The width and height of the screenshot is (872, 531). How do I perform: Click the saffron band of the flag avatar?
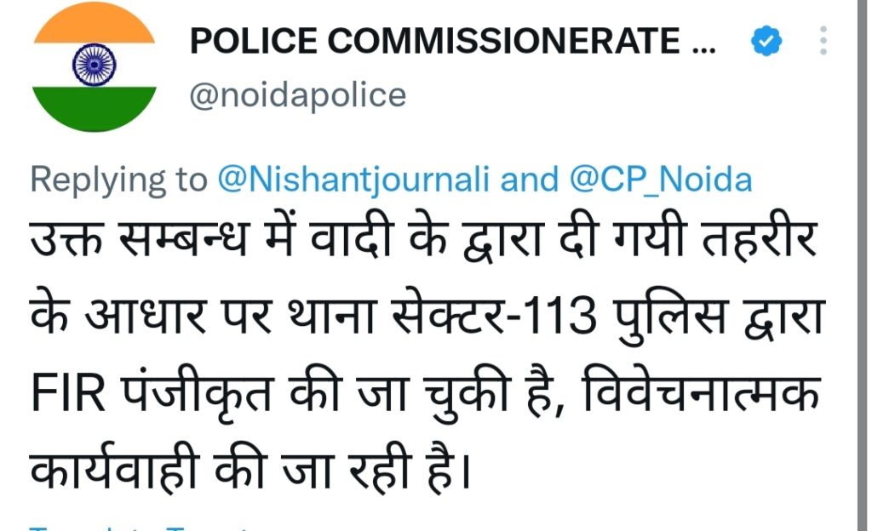pyautogui.click(x=94, y=27)
